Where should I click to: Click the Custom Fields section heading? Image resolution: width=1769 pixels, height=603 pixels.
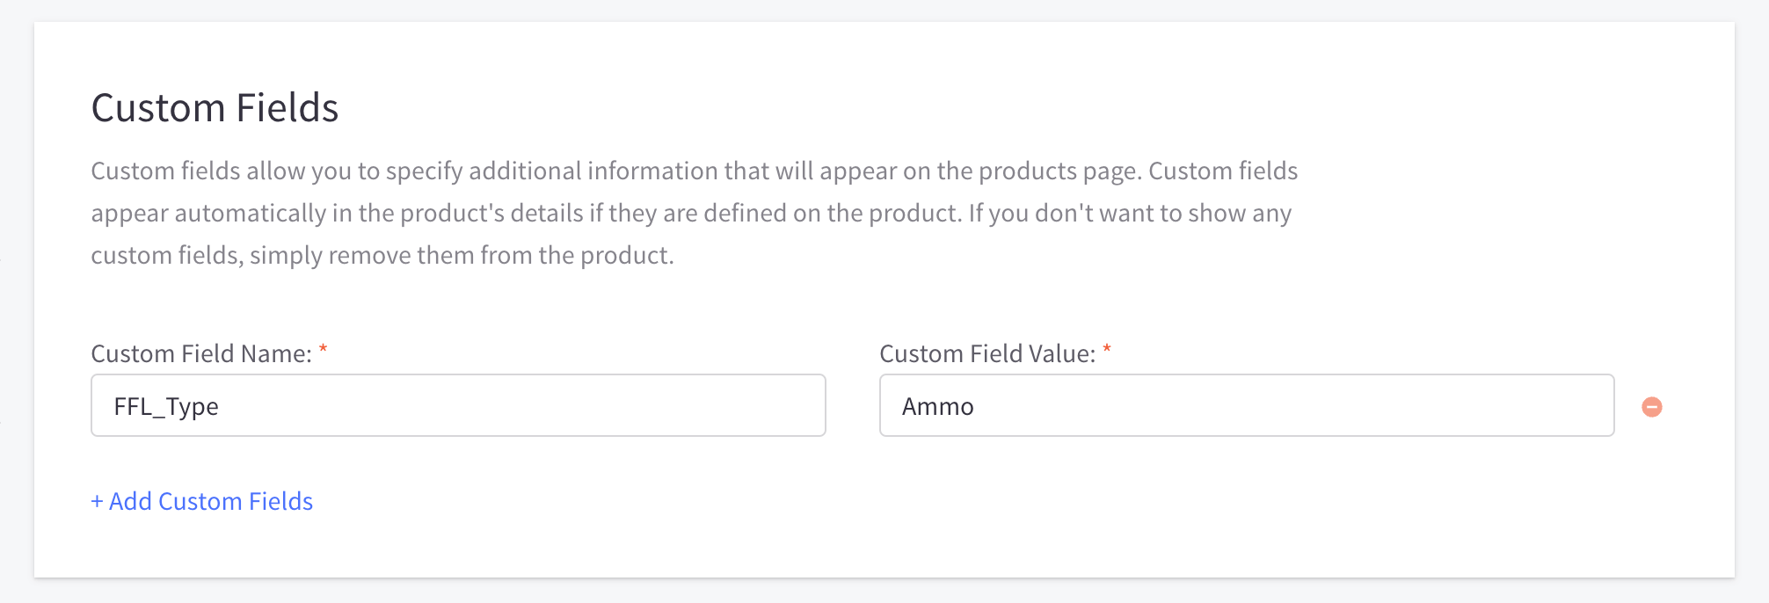tap(215, 108)
